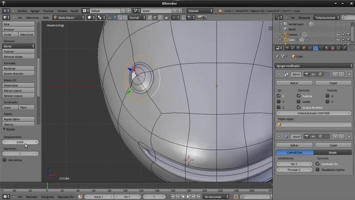Toggle the Mirror X axis checkbox

278,96
